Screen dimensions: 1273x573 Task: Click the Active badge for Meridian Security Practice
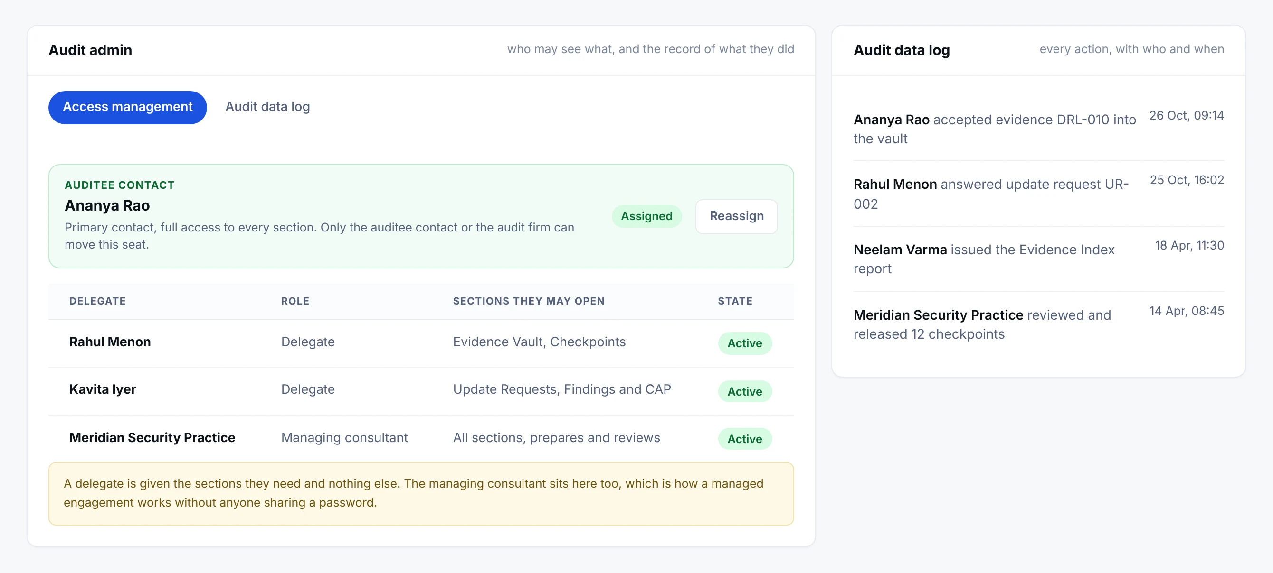pyautogui.click(x=744, y=439)
